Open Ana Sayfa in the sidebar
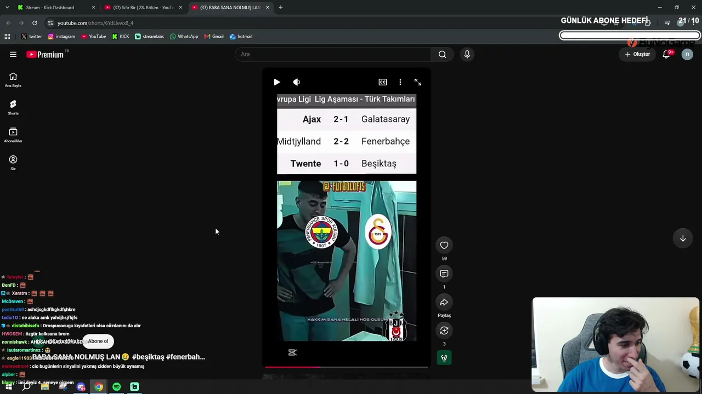Screen dimensions: 702x394 13,80
